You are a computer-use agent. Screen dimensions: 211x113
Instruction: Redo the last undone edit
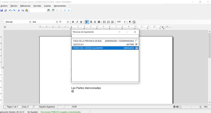[x=14, y=10]
